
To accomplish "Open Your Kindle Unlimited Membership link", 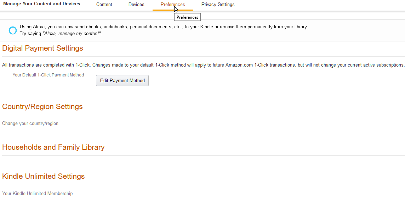I will [x=37, y=194].
